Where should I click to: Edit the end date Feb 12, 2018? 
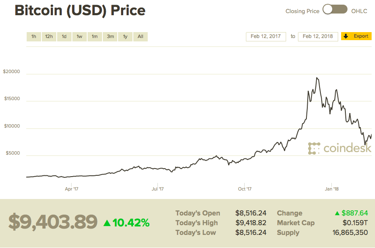pos(318,36)
